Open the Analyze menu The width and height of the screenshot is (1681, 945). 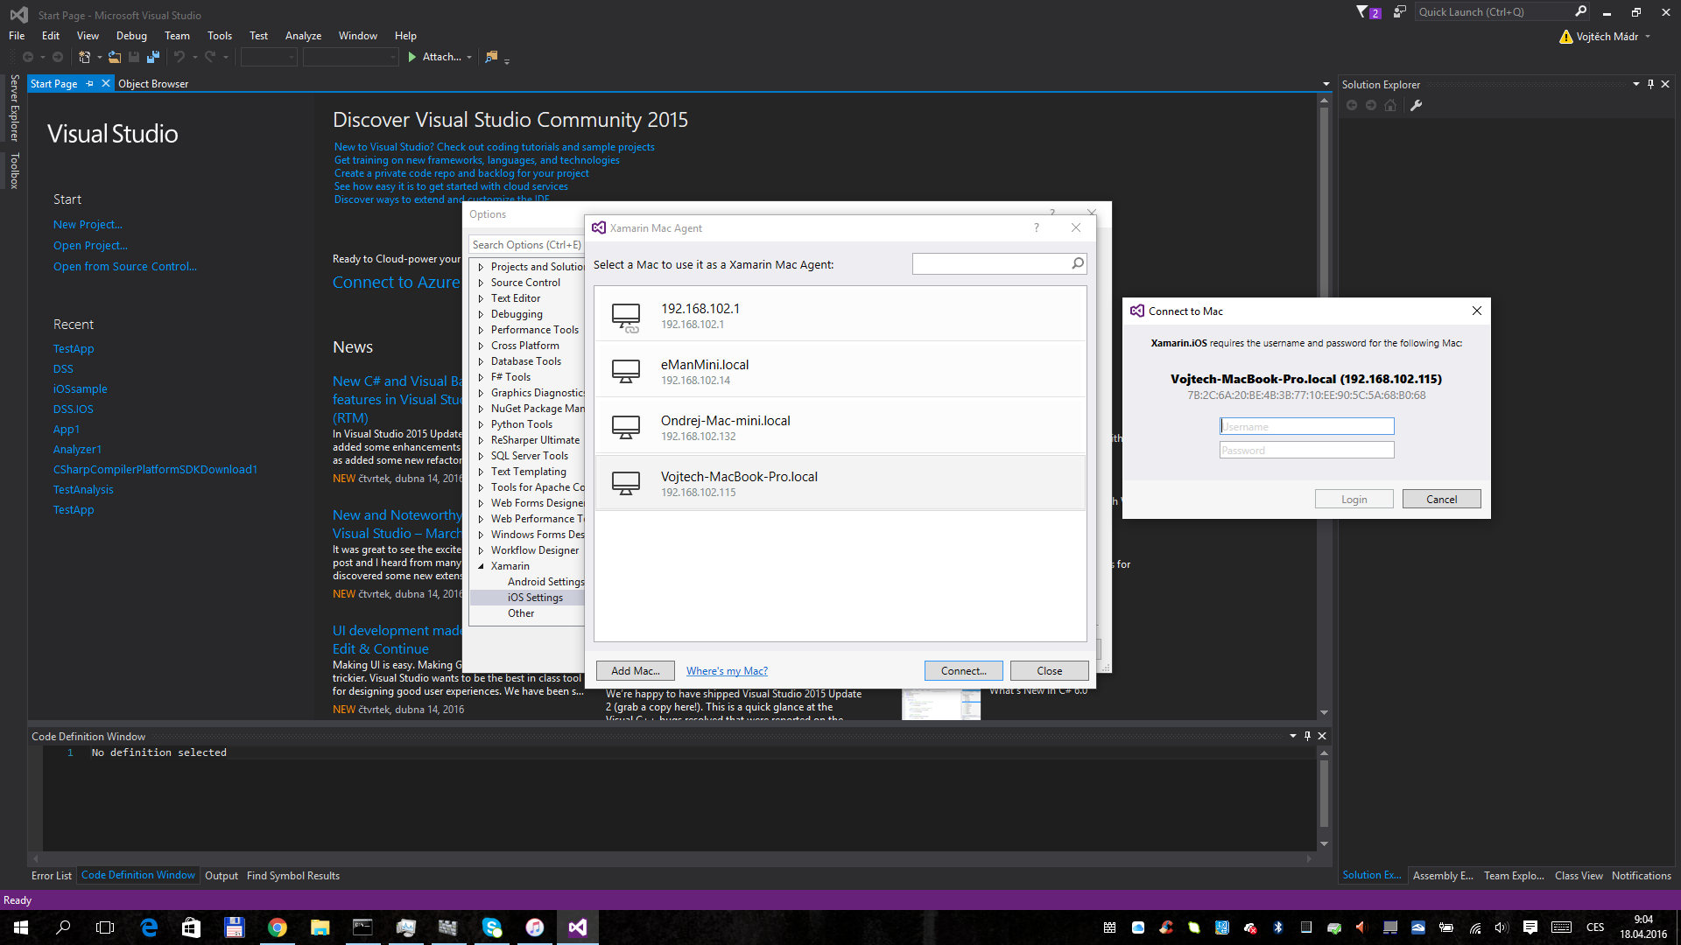303,36
